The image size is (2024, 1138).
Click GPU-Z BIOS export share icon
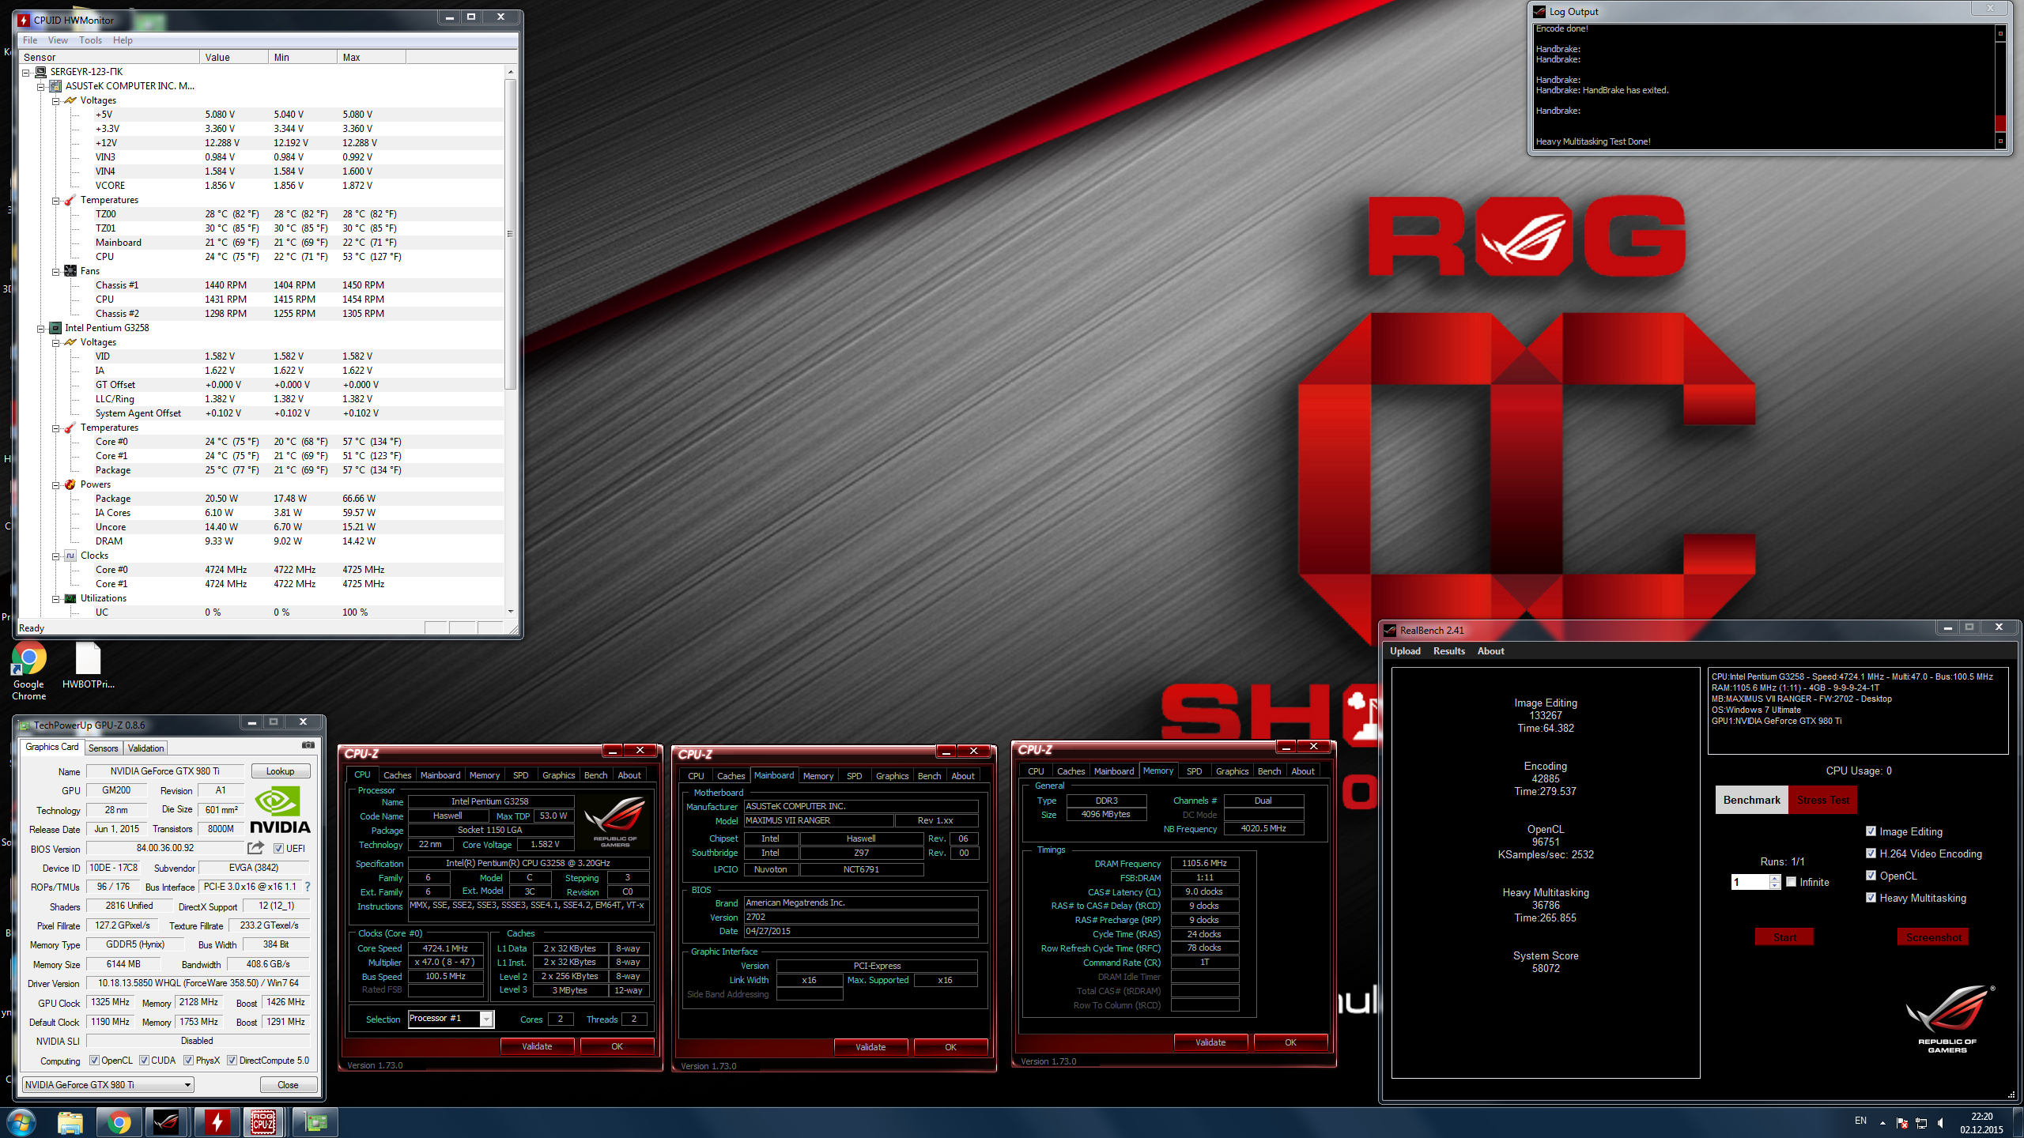[x=255, y=848]
